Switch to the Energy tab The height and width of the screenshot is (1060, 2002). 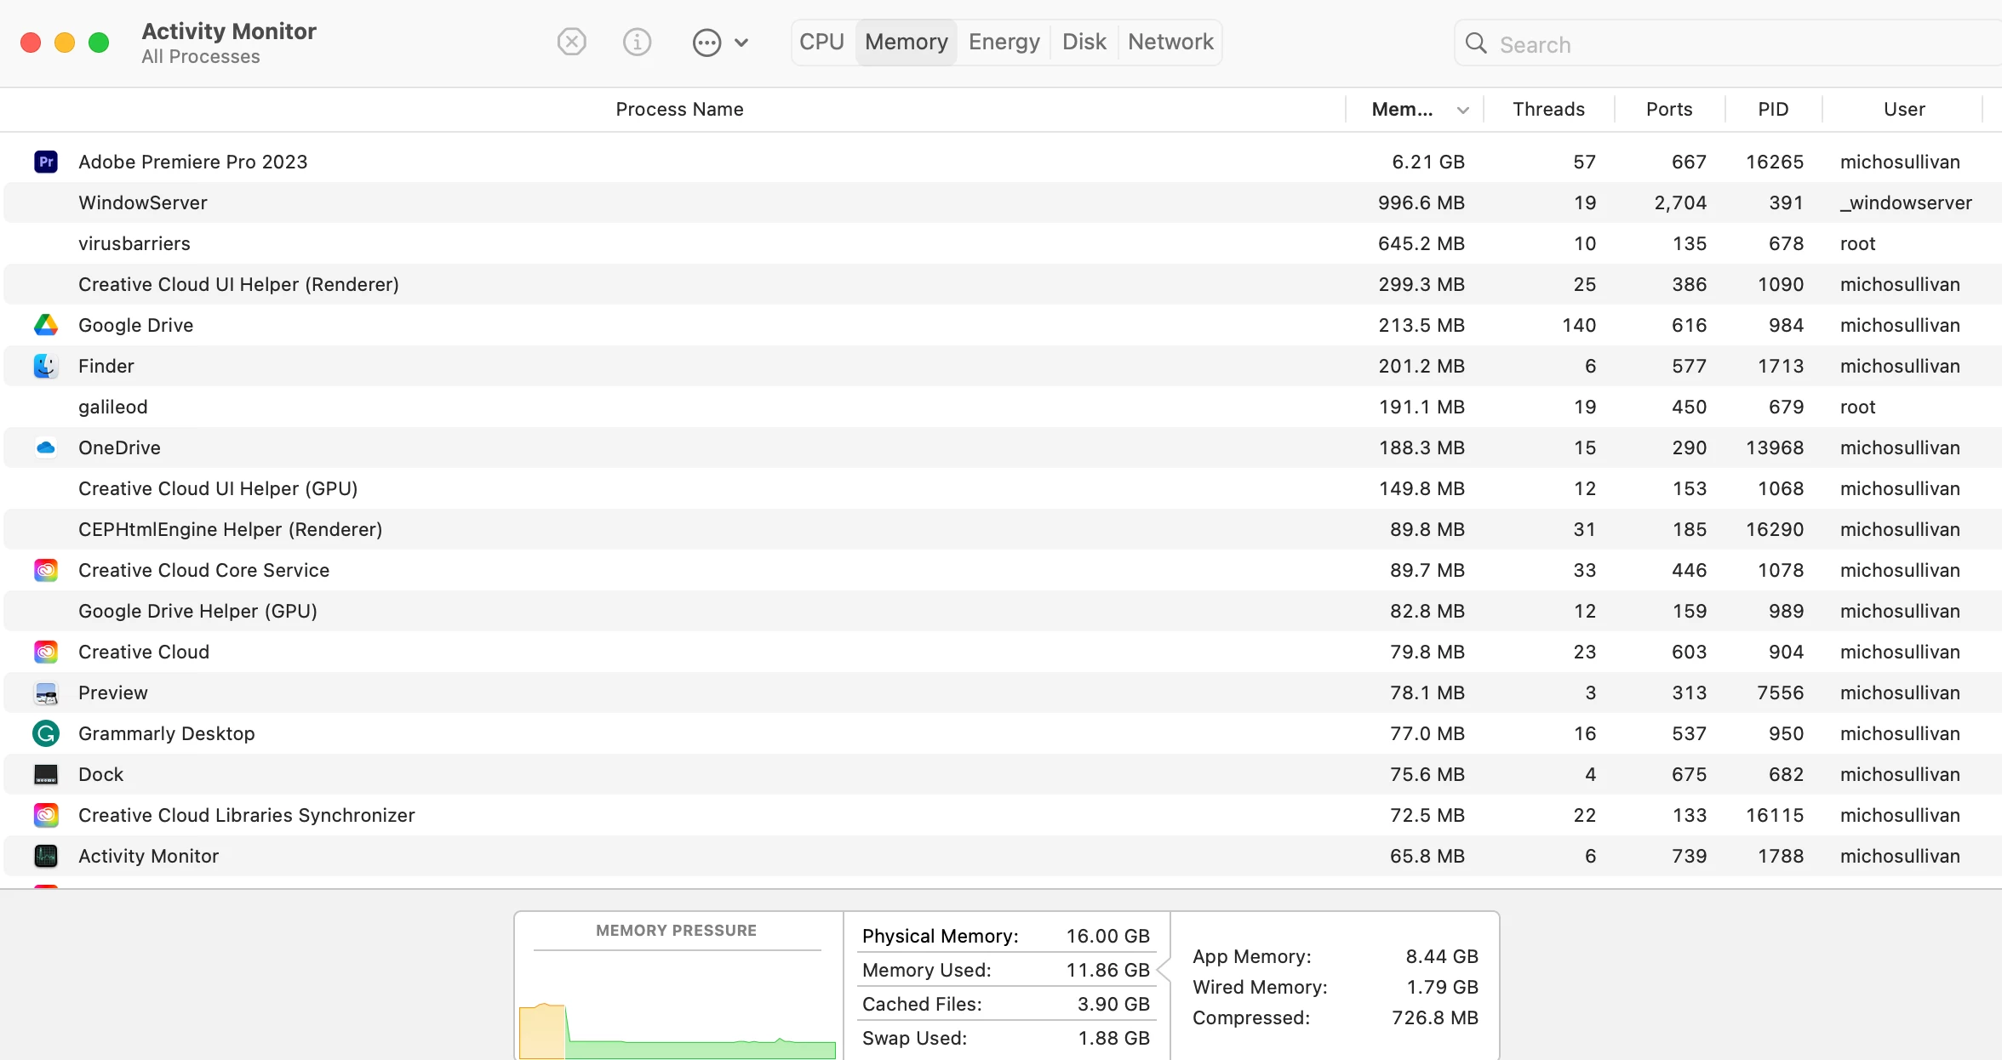[1004, 42]
